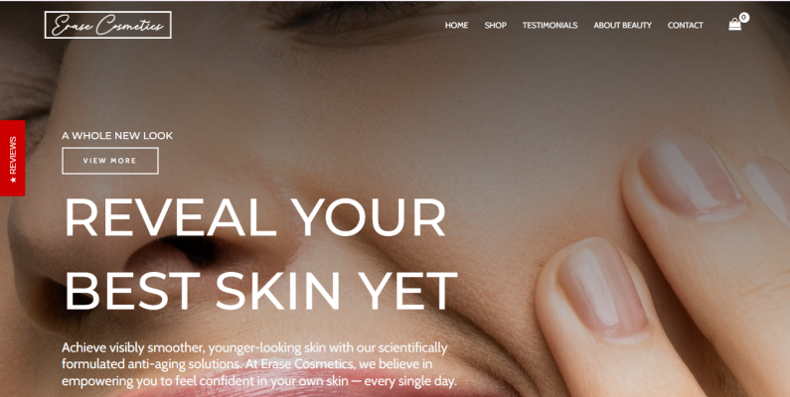Open the shopping cart icon
This screenshot has width=790, height=397.
tap(734, 25)
